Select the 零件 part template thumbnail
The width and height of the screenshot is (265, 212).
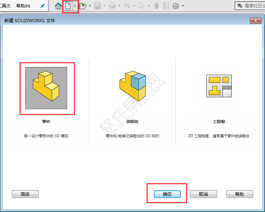[x=46, y=88]
